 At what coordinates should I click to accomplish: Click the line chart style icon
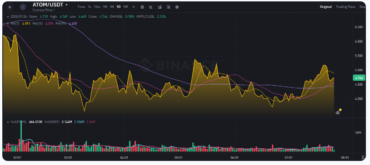[x=160, y=7]
